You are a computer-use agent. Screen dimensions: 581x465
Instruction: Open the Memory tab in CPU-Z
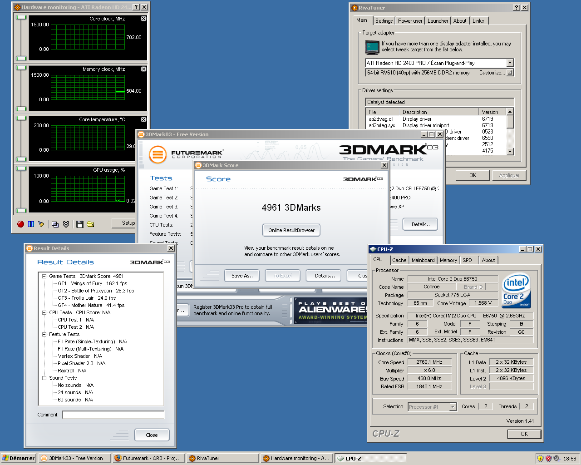tap(448, 260)
